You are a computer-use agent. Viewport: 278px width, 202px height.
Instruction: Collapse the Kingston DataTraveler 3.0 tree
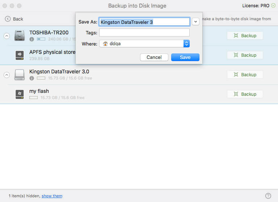click(7, 75)
